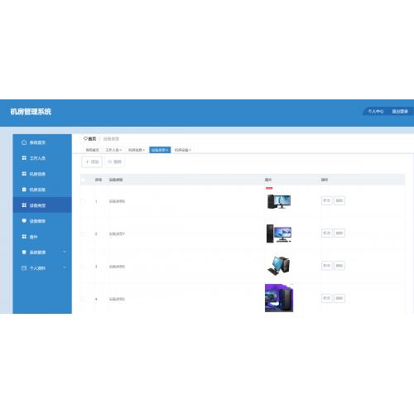Expand the 个人资料 submenu arrow

click(65, 267)
